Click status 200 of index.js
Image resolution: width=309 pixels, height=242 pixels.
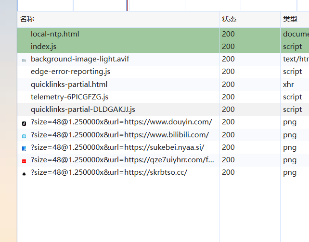pyautogui.click(x=228, y=47)
